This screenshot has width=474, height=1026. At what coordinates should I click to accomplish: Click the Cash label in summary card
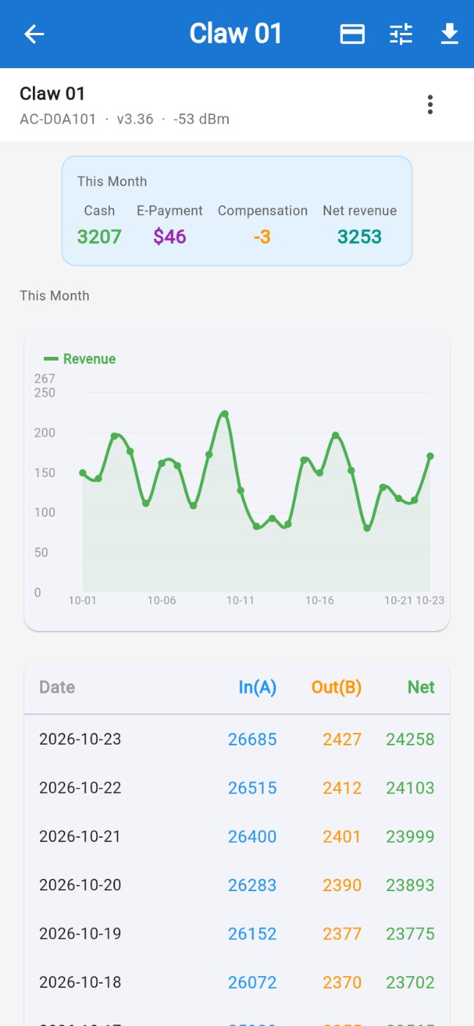pos(100,211)
